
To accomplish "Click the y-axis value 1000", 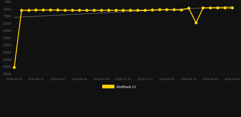I will coord(7,9).
